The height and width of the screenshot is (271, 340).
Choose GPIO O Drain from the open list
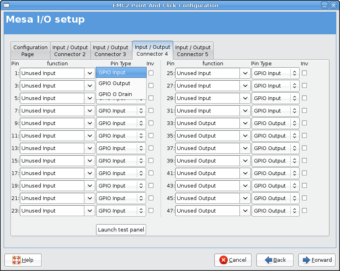(x=121, y=94)
